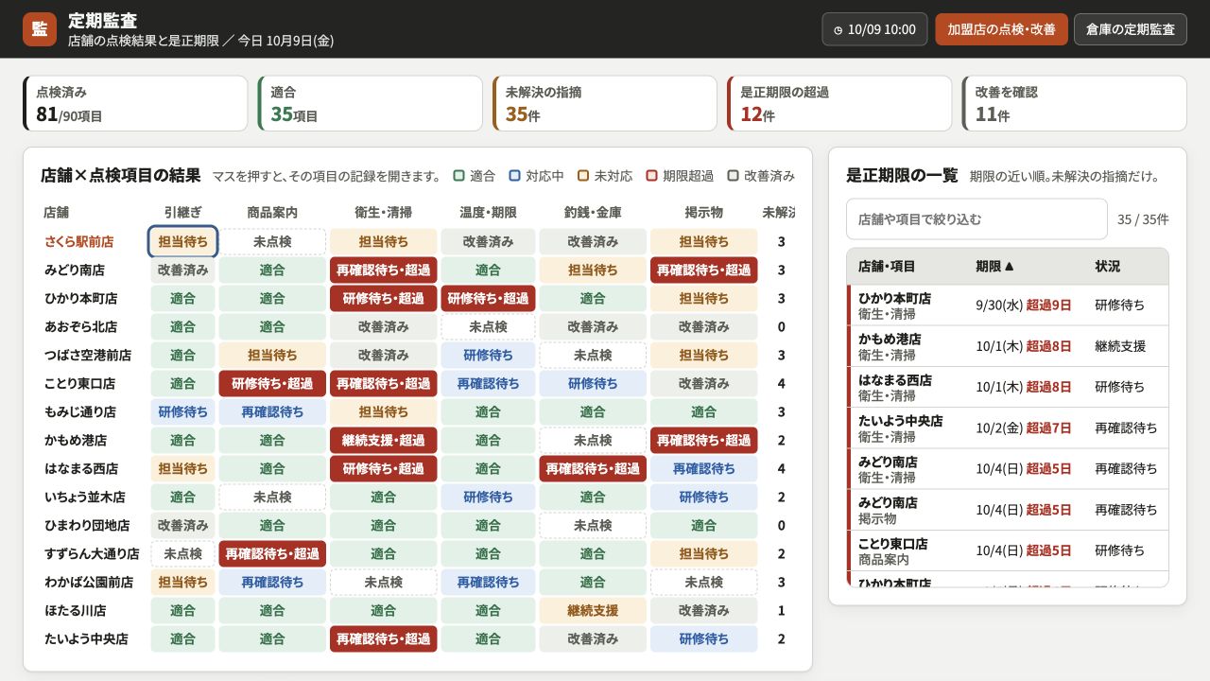Open つばさ空港前店's 温度・期限 研修待ち cell
Screen dimensions: 1210x681
tap(488, 356)
